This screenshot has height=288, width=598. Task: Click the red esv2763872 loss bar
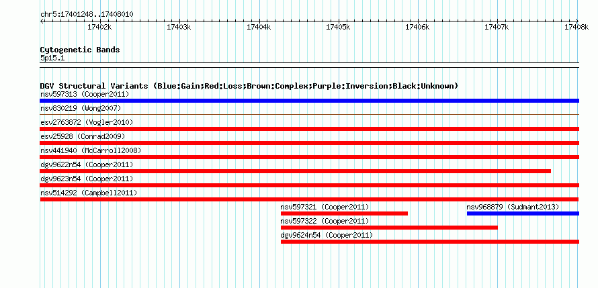coord(309,129)
